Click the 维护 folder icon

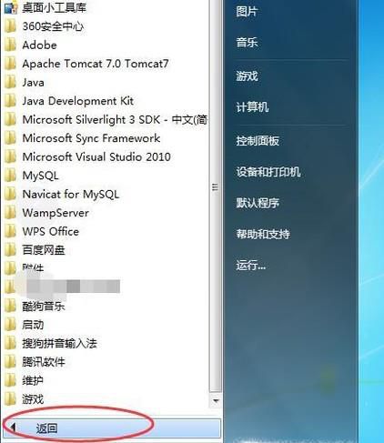[10, 380]
